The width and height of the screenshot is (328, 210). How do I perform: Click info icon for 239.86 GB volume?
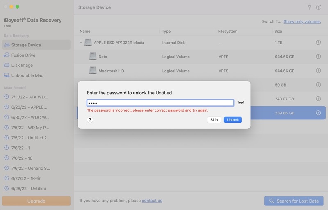tap(318, 113)
